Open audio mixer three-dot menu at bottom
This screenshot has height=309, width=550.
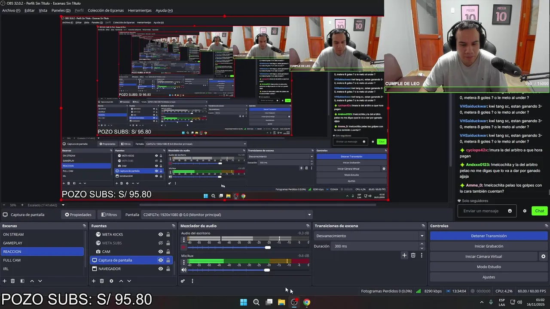(192, 281)
